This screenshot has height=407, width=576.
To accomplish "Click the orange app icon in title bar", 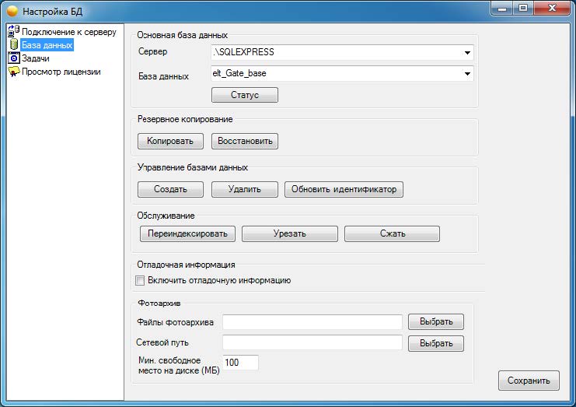I will (x=13, y=12).
